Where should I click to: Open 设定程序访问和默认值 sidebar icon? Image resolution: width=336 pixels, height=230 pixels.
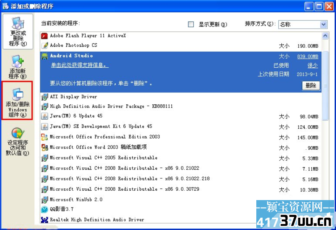click(17, 141)
